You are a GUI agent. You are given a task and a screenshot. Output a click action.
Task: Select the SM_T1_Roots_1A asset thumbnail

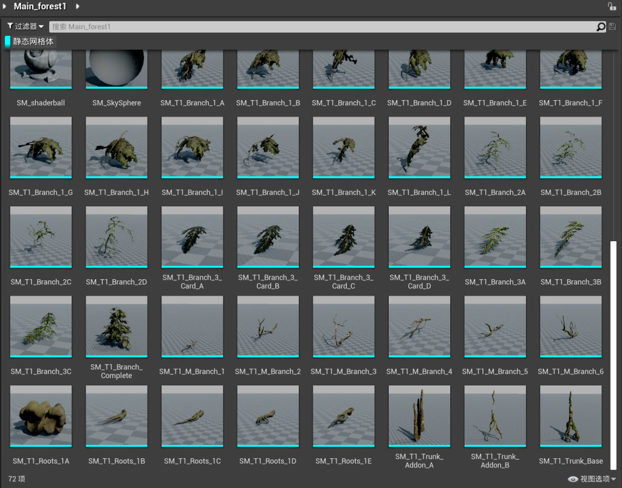41,416
